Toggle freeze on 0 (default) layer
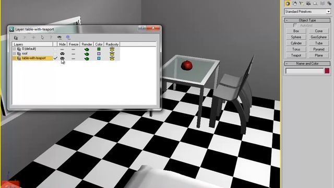334x188 pixels. [74, 49]
